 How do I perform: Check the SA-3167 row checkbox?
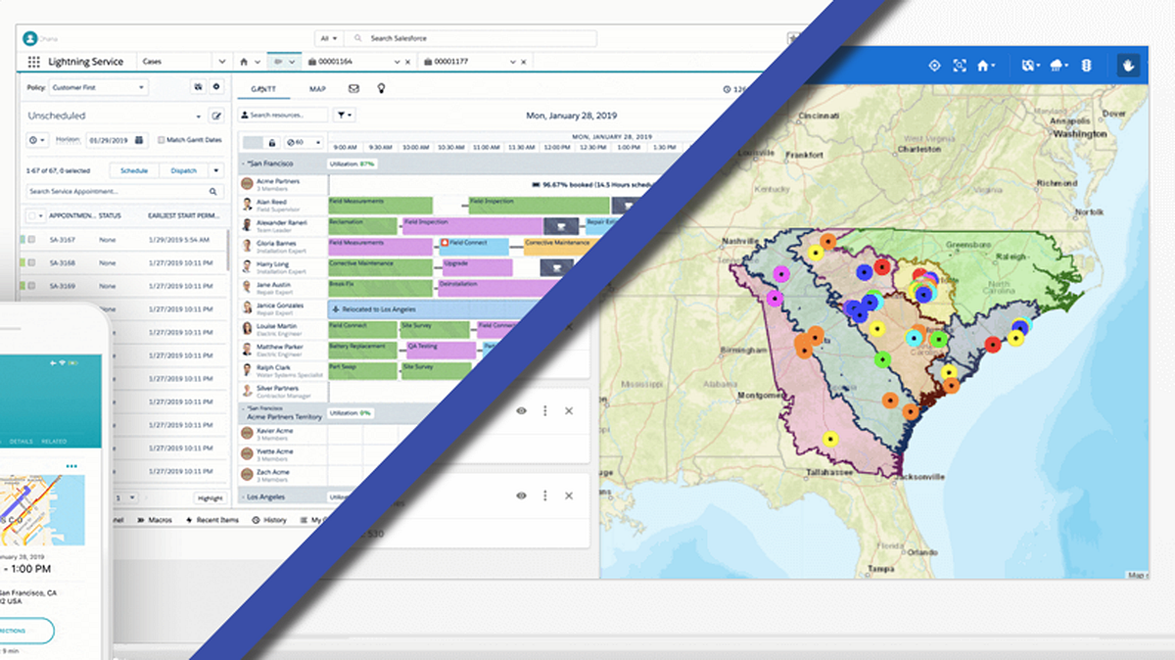(31, 240)
